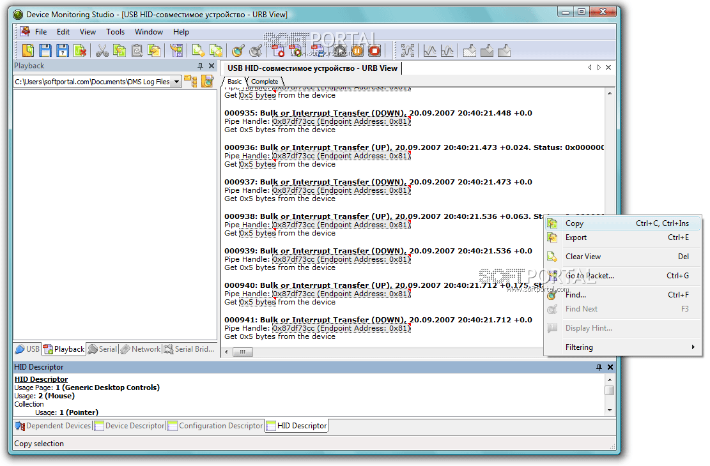The width and height of the screenshot is (710, 466).
Task: Switch to the Complete view tab
Action: (x=265, y=82)
